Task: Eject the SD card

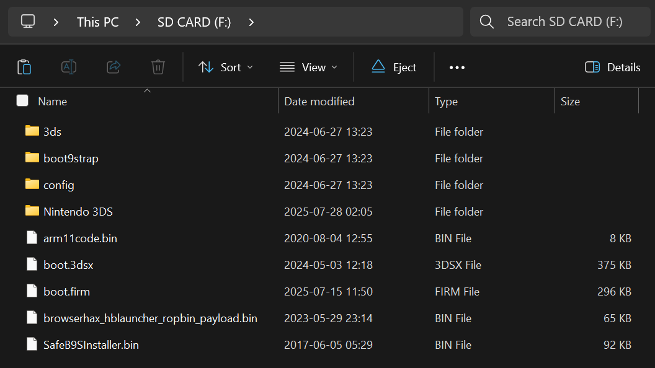Action: point(394,68)
